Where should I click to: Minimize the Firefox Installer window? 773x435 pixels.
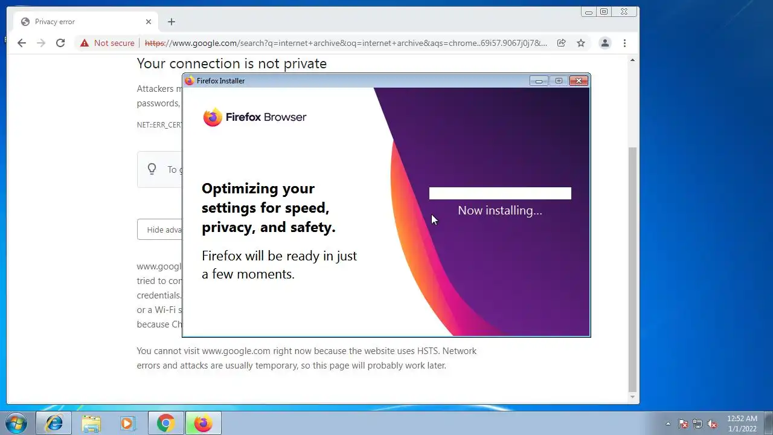[x=539, y=80]
